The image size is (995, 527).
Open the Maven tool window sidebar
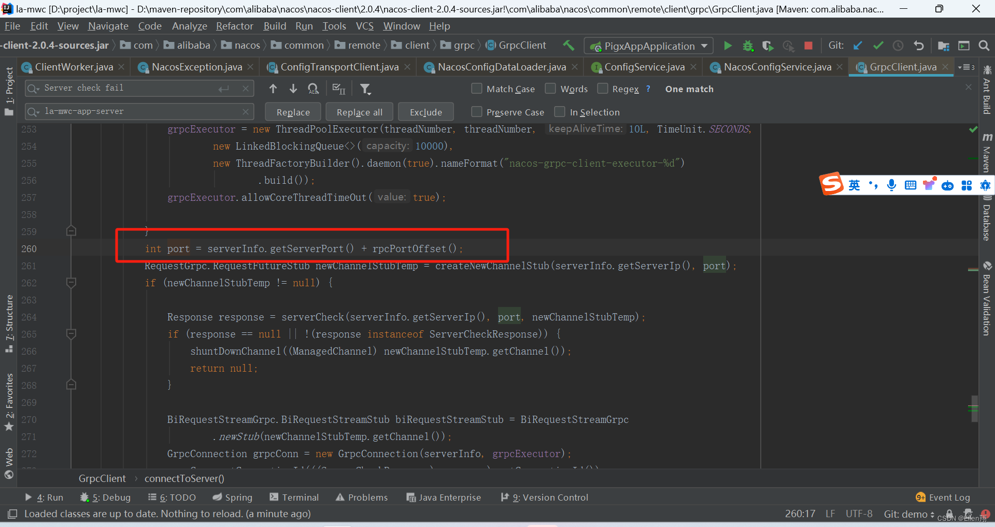987,152
